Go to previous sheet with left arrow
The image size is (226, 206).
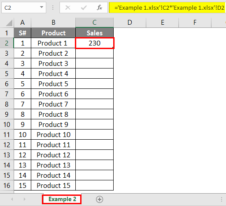click(12, 199)
